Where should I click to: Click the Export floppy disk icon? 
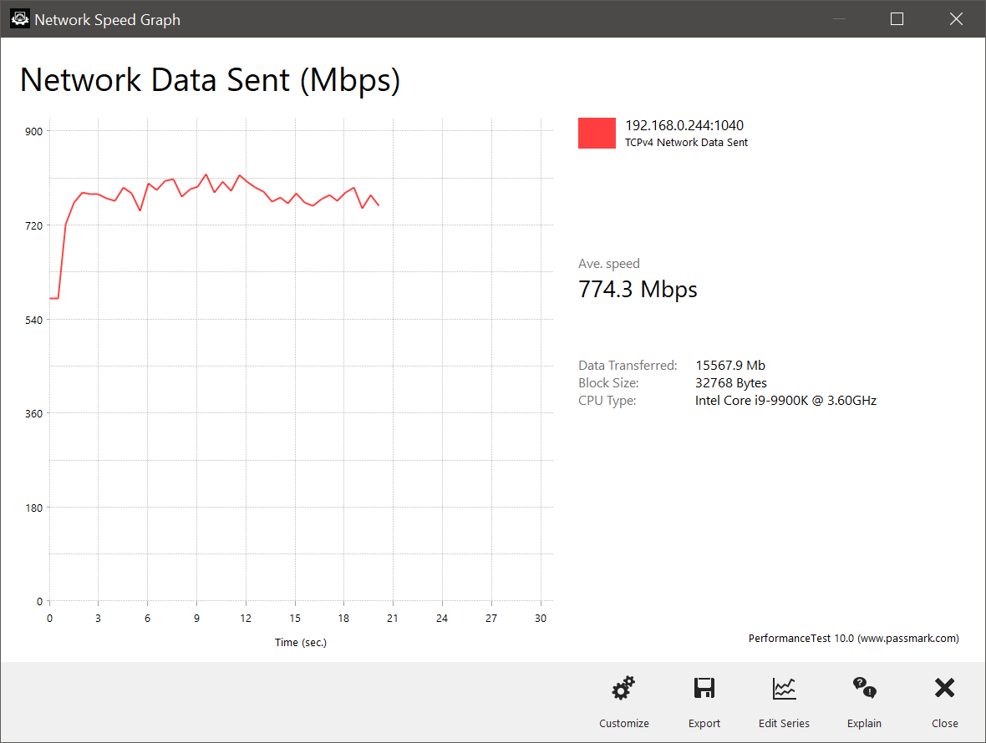click(704, 689)
